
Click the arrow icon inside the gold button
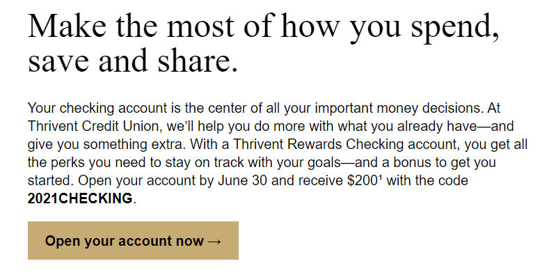(x=214, y=242)
